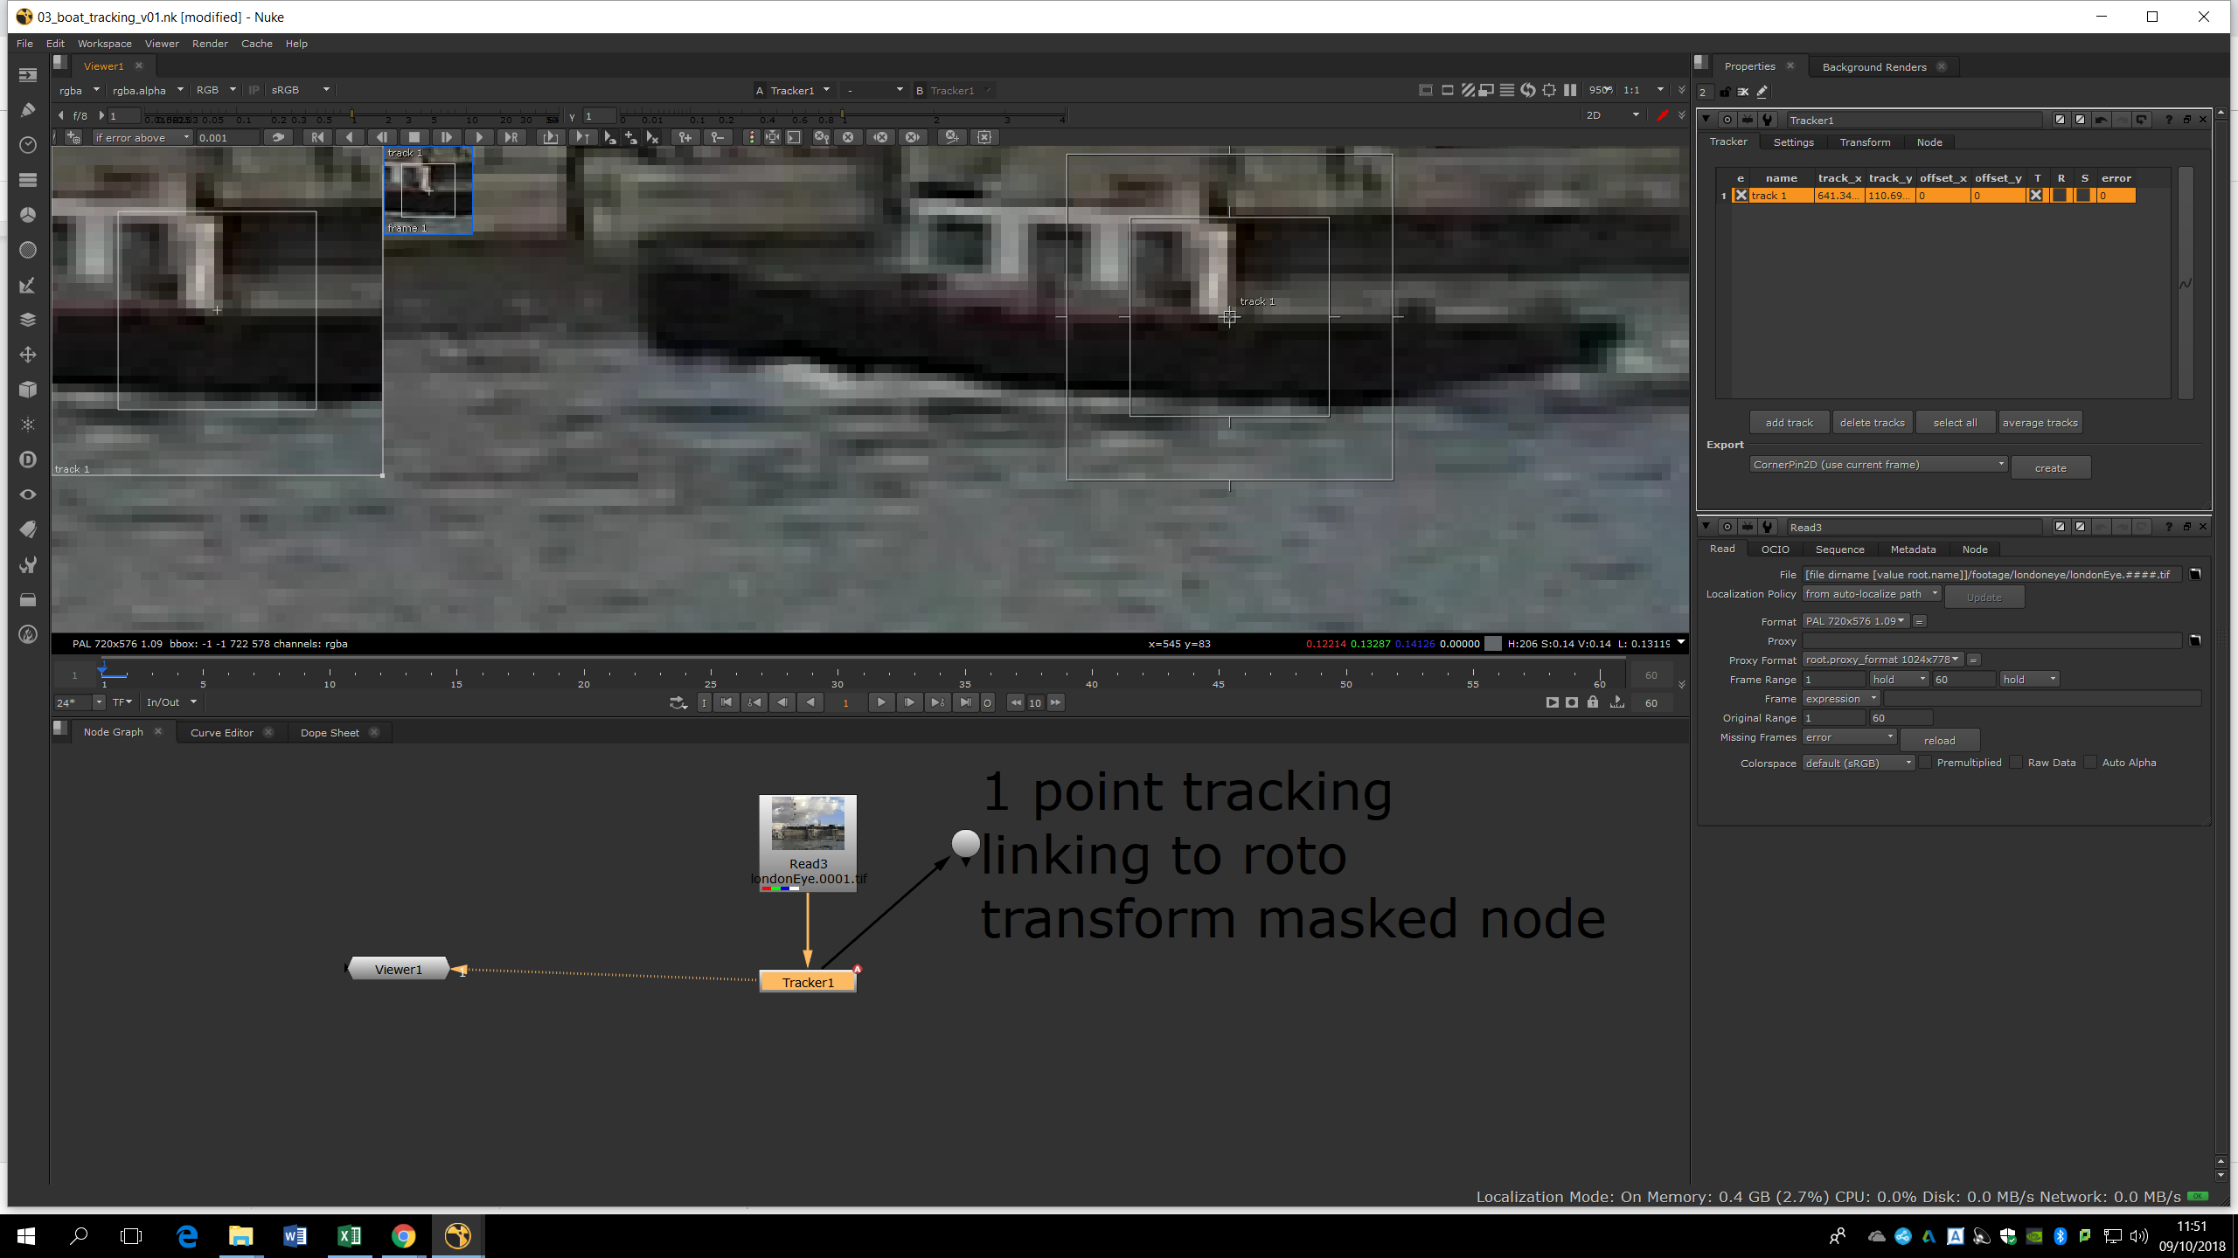The image size is (2238, 1258).
Task: Enable the Auto Alpha checkbox
Action: click(2090, 763)
